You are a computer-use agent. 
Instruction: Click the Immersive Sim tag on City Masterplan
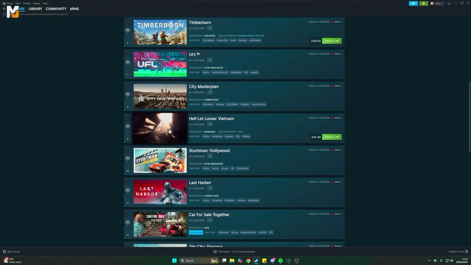pyautogui.click(x=258, y=105)
